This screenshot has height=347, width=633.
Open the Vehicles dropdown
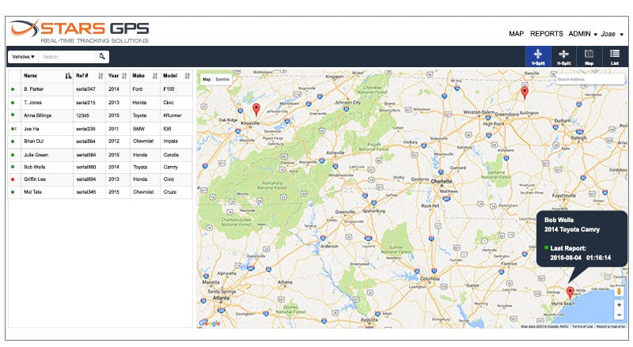[24, 57]
